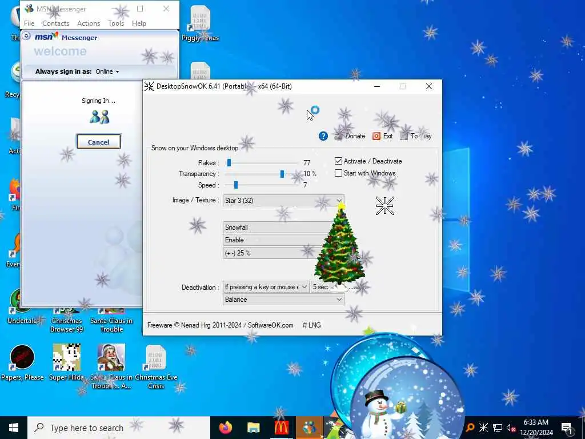Click the MSN buddies sign-in icon

99,117
